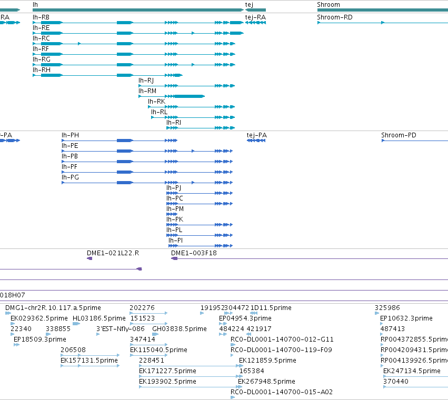448x400 pixels.
Task: Click EST feature 228451
Action: click(152, 361)
